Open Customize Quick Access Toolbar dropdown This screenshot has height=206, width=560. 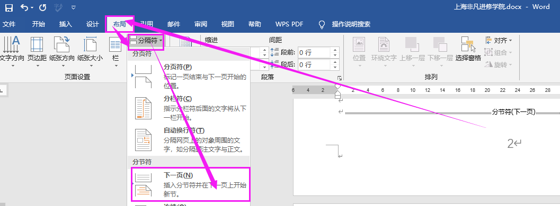[x=73, y=7]
